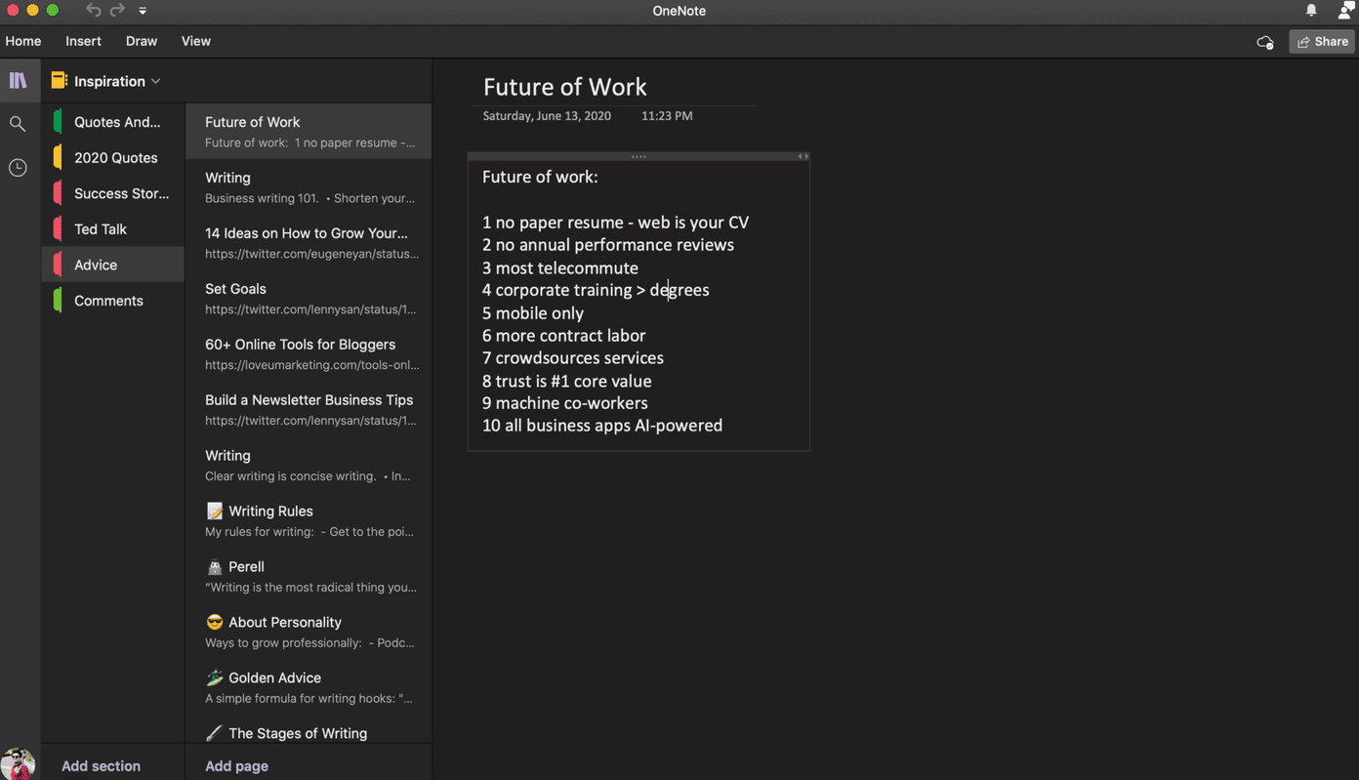Viewport: 1359px width, 780px height.
Task: Click Add section
Action: point(101,766)
